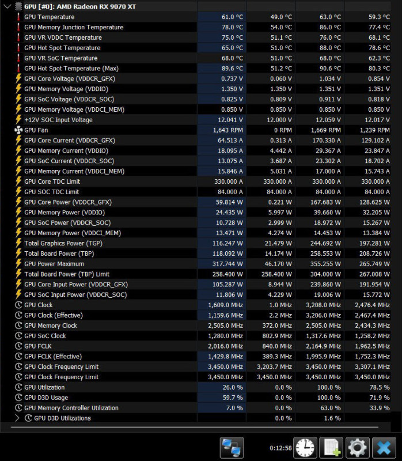402x461 pixels.
Task: Click the fan icon beside GPU Fan
Action: [18, 130]
